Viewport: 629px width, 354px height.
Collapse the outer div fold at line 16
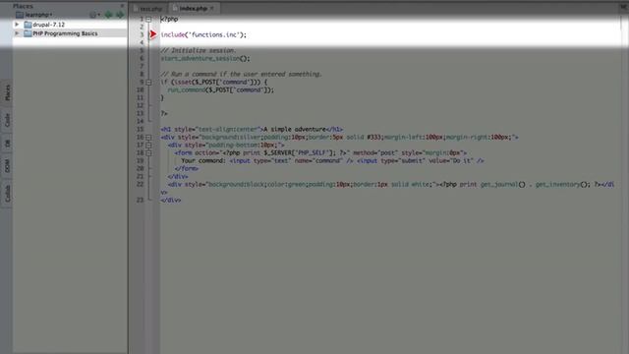[148, 138]
